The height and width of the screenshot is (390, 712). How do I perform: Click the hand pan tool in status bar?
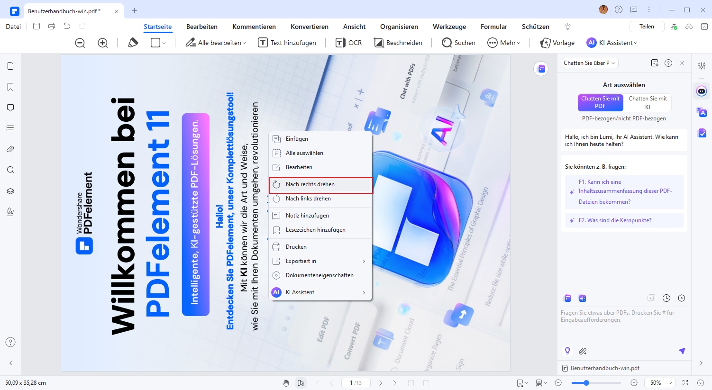286,383
